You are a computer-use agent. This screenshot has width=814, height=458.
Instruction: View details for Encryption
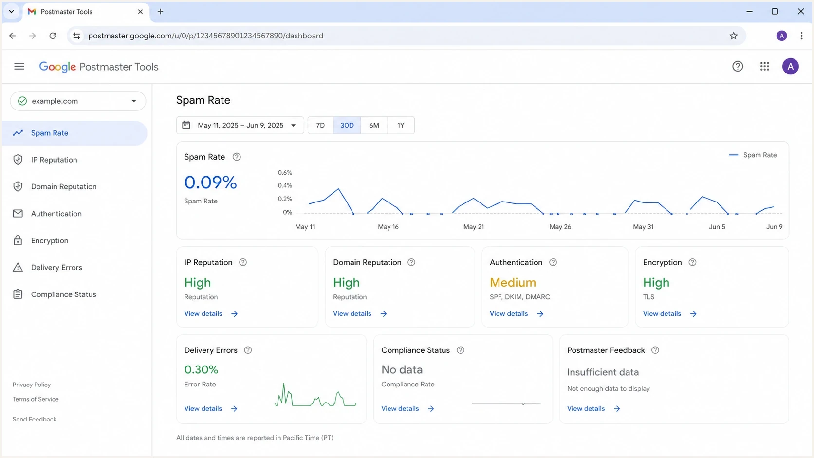[x=670, y=313]
